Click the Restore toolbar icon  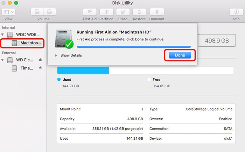[139, 12]
